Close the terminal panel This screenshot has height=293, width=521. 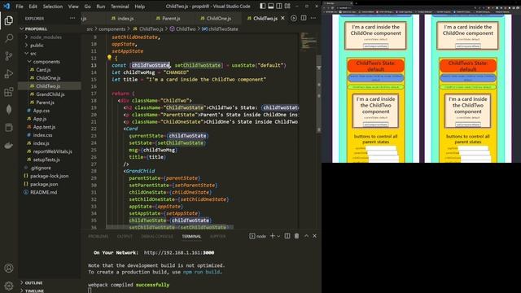pos(314,236)
